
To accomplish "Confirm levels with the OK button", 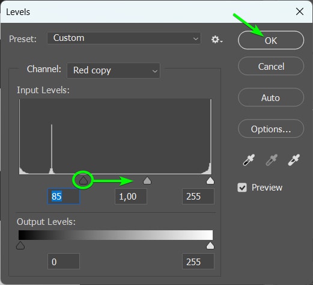I will [271, 40].
